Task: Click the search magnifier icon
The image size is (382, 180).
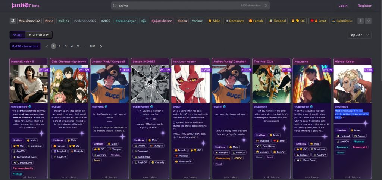Action: click(115, 6)
